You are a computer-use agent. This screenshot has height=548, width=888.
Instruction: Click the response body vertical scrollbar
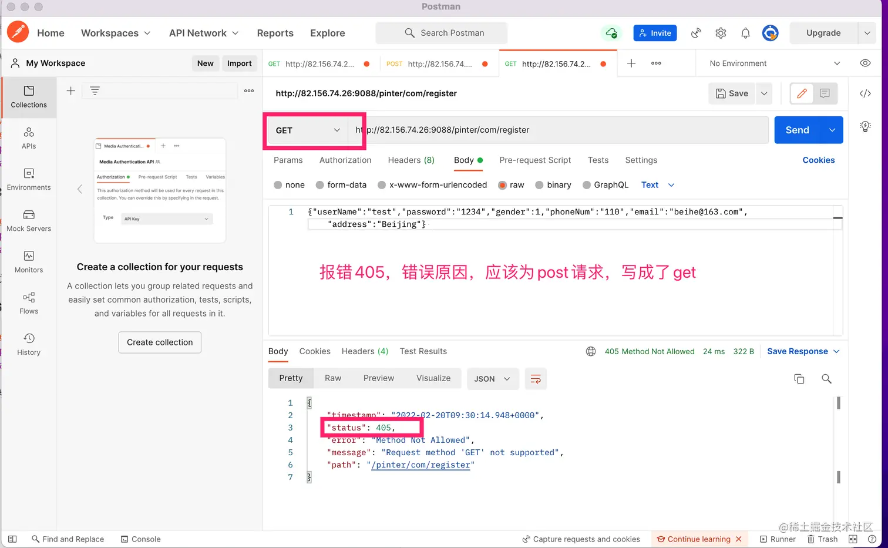tap(838, 440)
